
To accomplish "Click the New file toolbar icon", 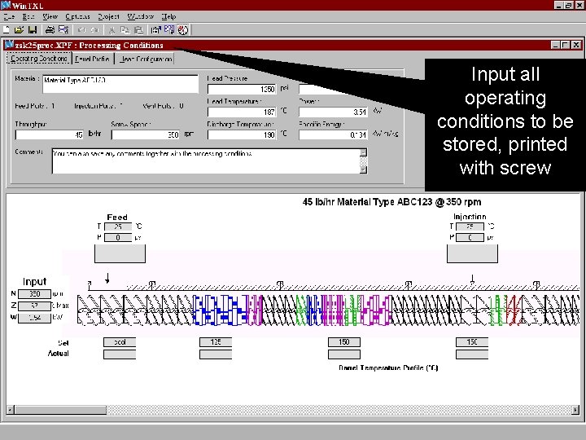I will (x=7, y=30).
